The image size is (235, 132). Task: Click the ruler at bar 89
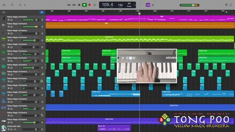[69, 11]
